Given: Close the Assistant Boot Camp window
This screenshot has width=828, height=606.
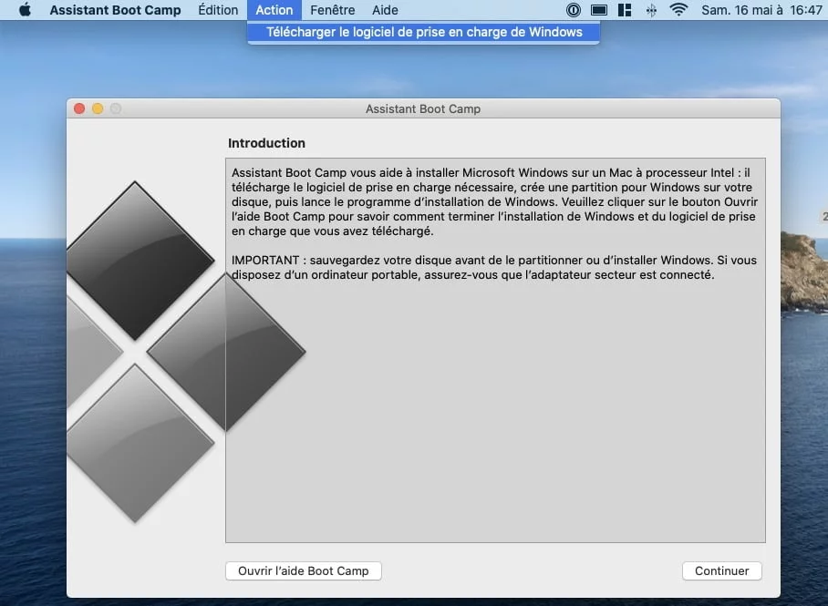Looking at the screenshot, I should coord(79,108).
